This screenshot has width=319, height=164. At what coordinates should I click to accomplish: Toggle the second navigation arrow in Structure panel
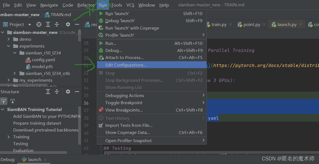pos(12,101)
